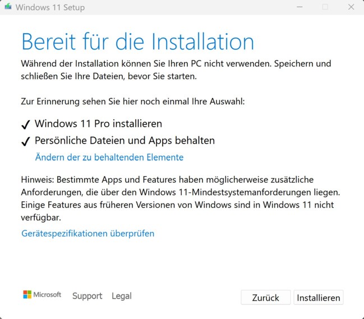
Task: Click the four-color Microsoft logo
Action: pyautogui.click(x=27, y=295)
